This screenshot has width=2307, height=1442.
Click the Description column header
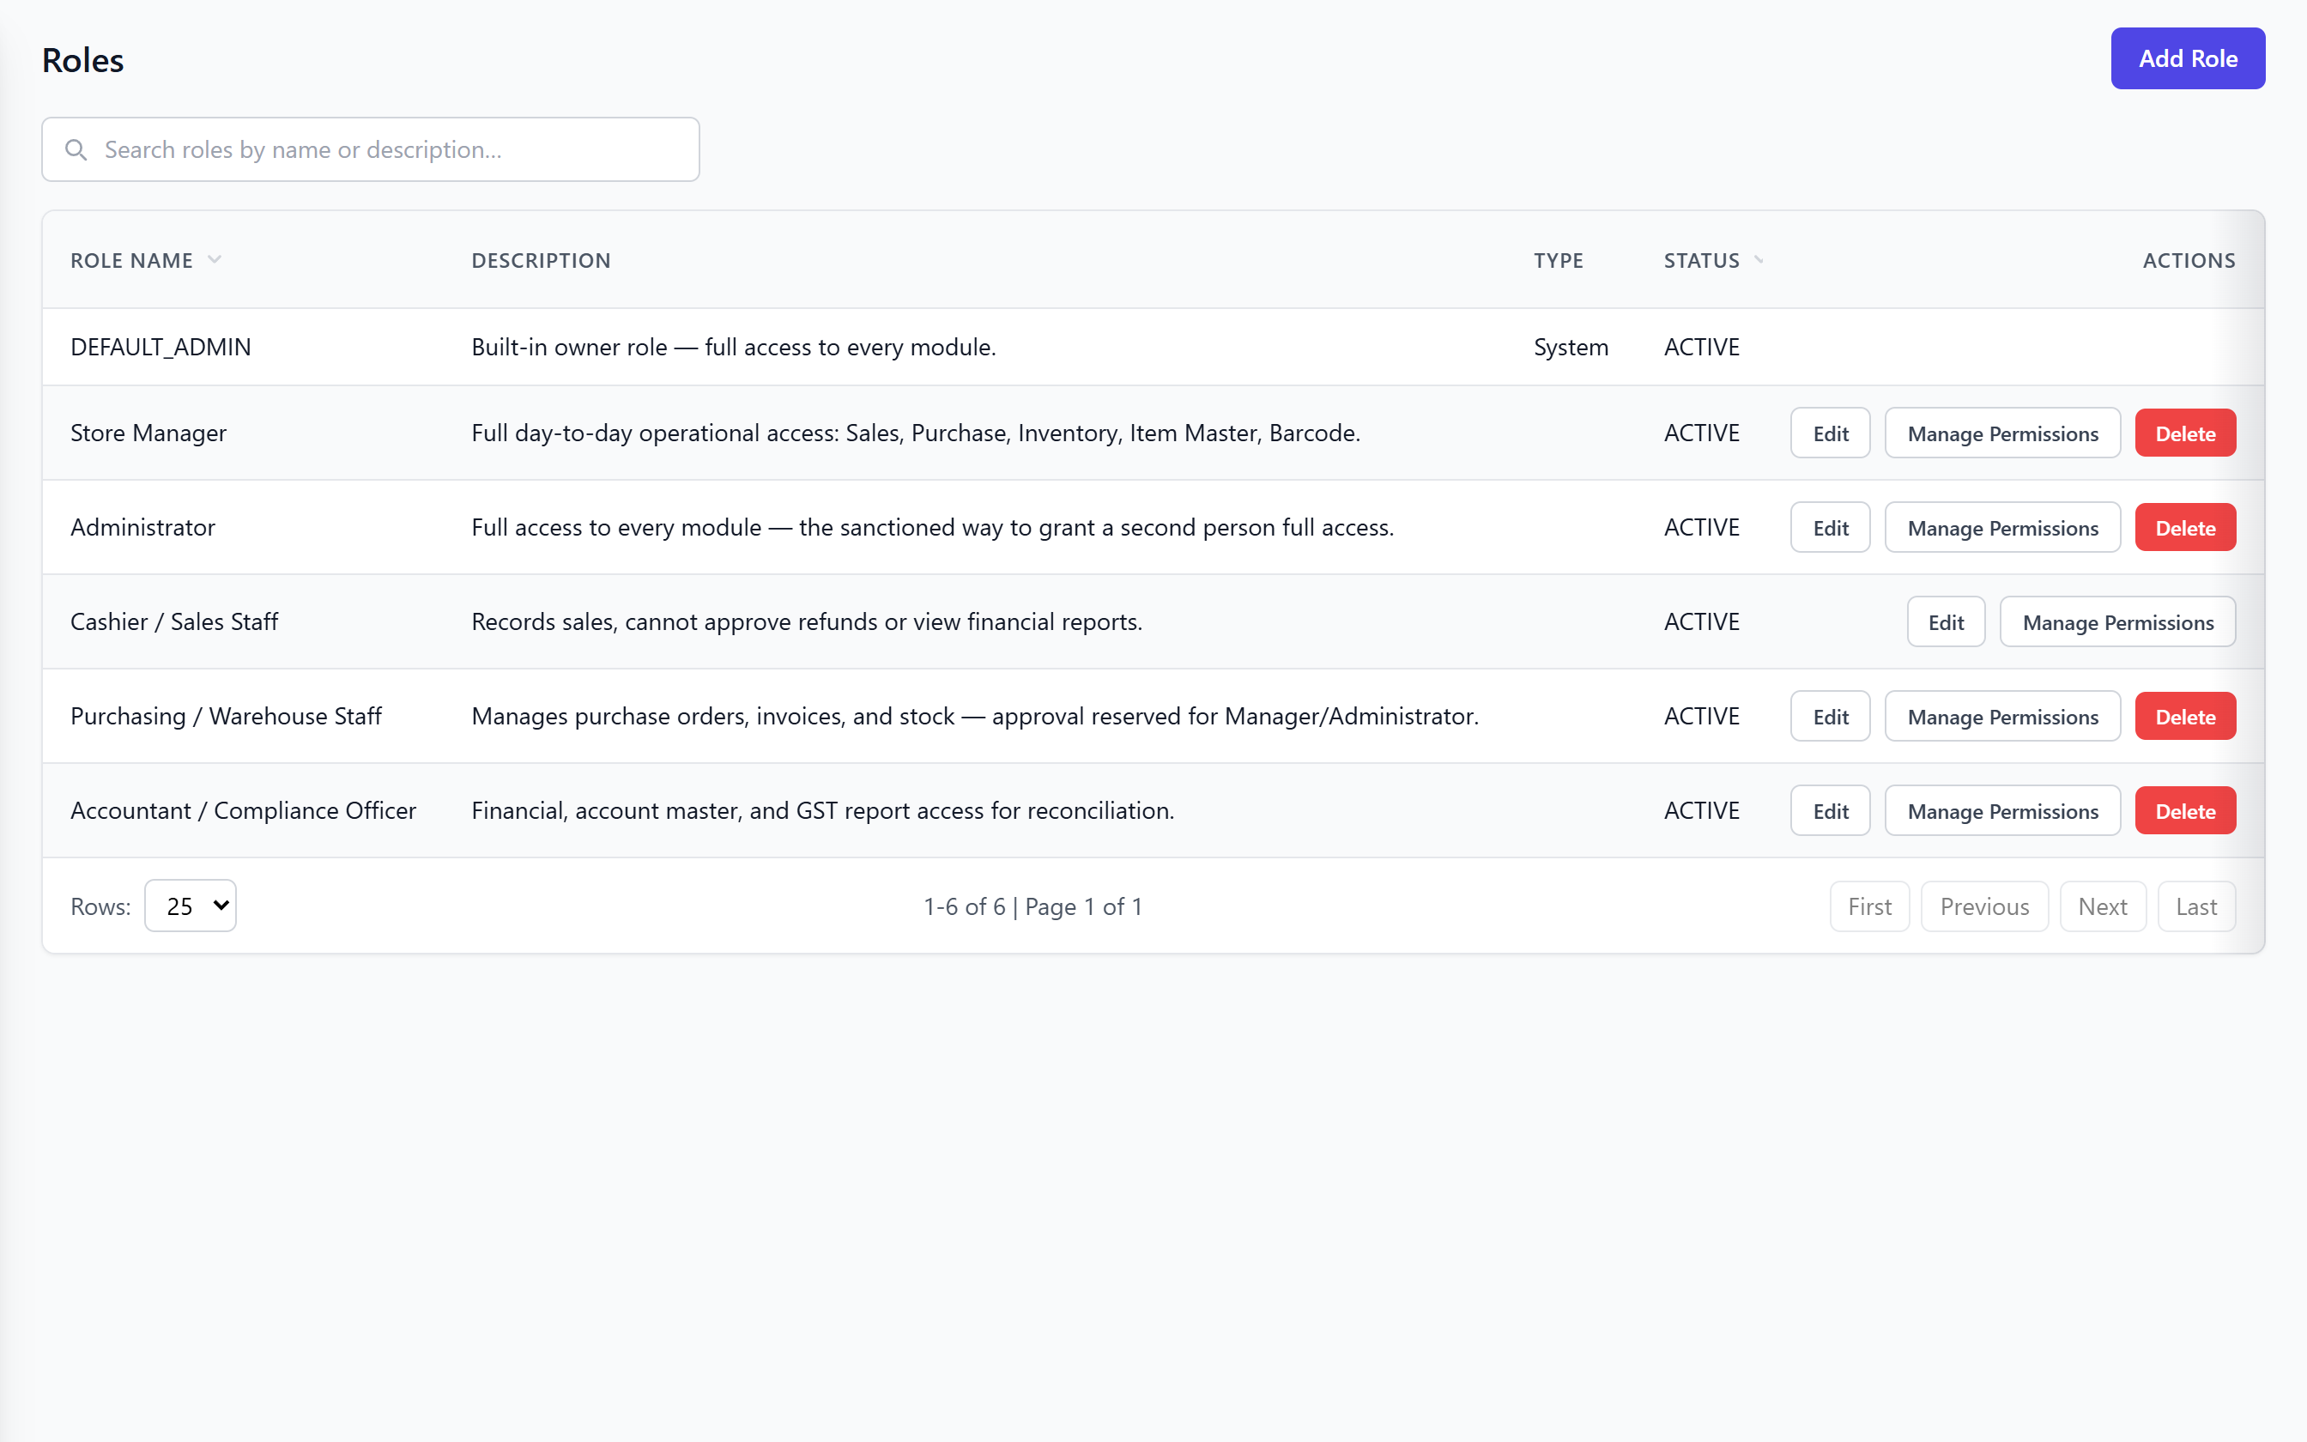click(x=542, y=260)
